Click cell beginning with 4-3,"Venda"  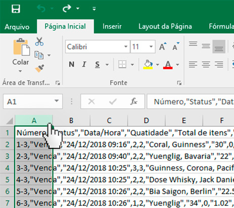[x=34, y=180]
